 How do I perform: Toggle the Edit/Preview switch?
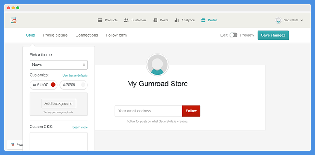click(x=233, y=35)
